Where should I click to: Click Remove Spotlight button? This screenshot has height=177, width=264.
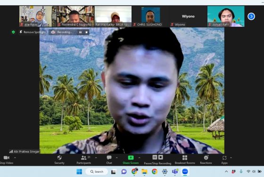[33, 32]
